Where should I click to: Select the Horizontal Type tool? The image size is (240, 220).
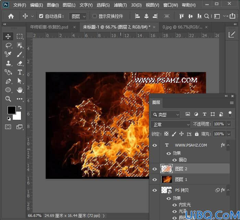coord(20,72)
